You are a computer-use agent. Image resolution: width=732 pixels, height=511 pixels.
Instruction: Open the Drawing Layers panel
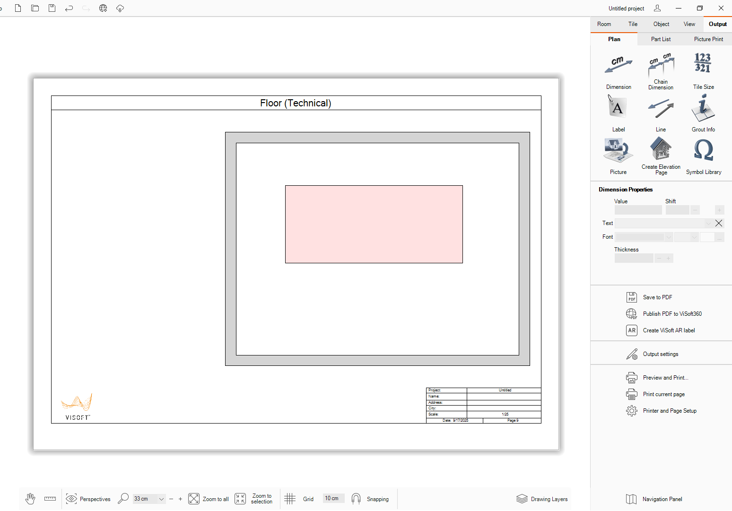coord(542,499)
